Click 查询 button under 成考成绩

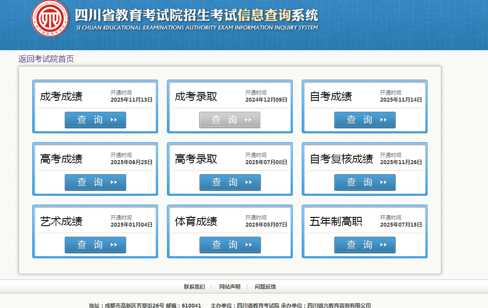click(95, 120)
